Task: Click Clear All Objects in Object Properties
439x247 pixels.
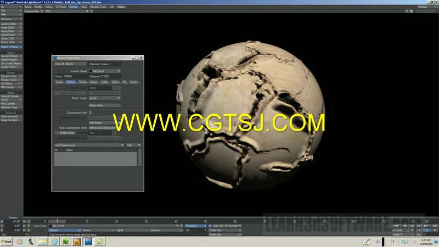Action: (x=71, y=64)
